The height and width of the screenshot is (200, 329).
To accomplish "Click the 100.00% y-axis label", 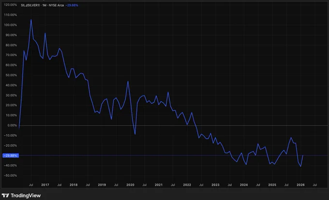I will point(10,25).
